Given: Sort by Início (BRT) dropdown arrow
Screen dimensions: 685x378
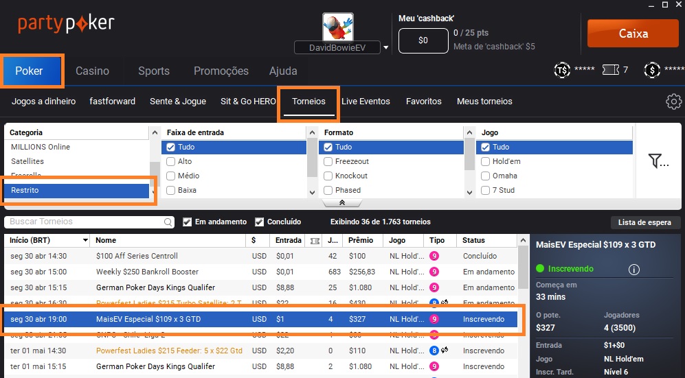Looking at the screenshot, I should (x=85, y=241).
